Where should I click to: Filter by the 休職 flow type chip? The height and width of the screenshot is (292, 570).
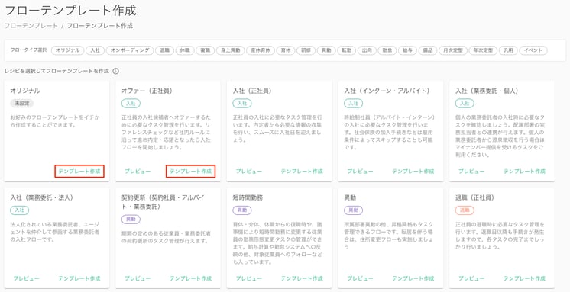tap(185, 50)
